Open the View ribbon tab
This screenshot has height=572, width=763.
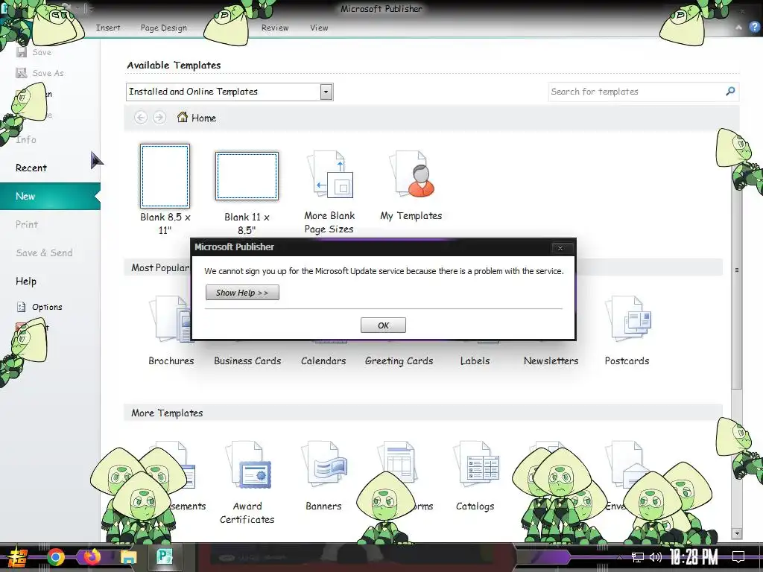pos(319,28)
